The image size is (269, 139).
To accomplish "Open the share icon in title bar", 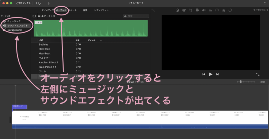I will click(265, 3).
